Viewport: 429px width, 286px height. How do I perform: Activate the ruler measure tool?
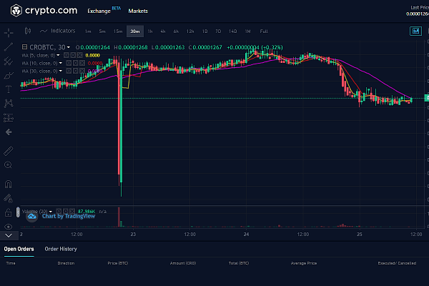pos(8,151)
